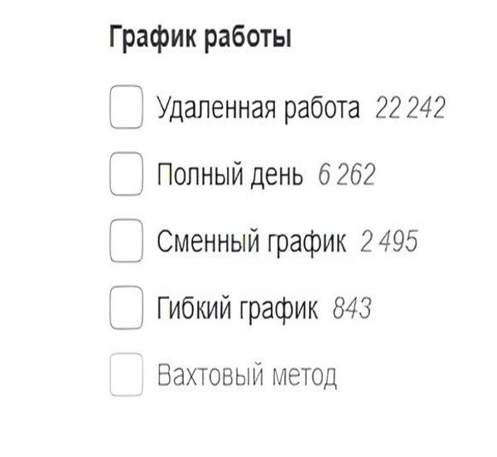Check the Удаленная работа checkbox

pos(126,108)
